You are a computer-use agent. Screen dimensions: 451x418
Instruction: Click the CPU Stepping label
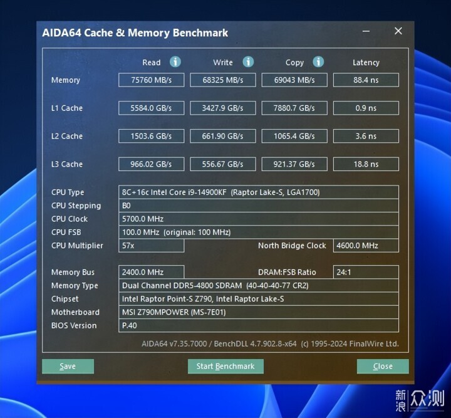point(76,206)
